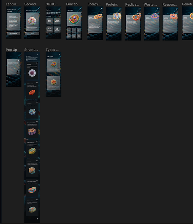193x224 pixels.
Task: Select the orange mitochondria image in Structure frame
Action: [x=32, y=92]
